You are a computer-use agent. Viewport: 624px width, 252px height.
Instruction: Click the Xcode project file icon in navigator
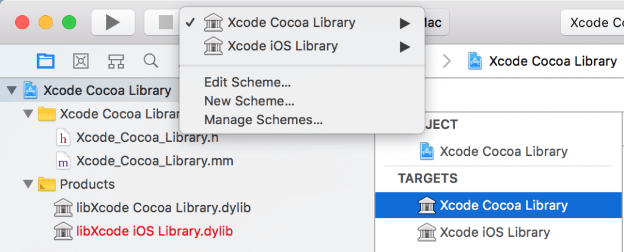click(30, 91)
